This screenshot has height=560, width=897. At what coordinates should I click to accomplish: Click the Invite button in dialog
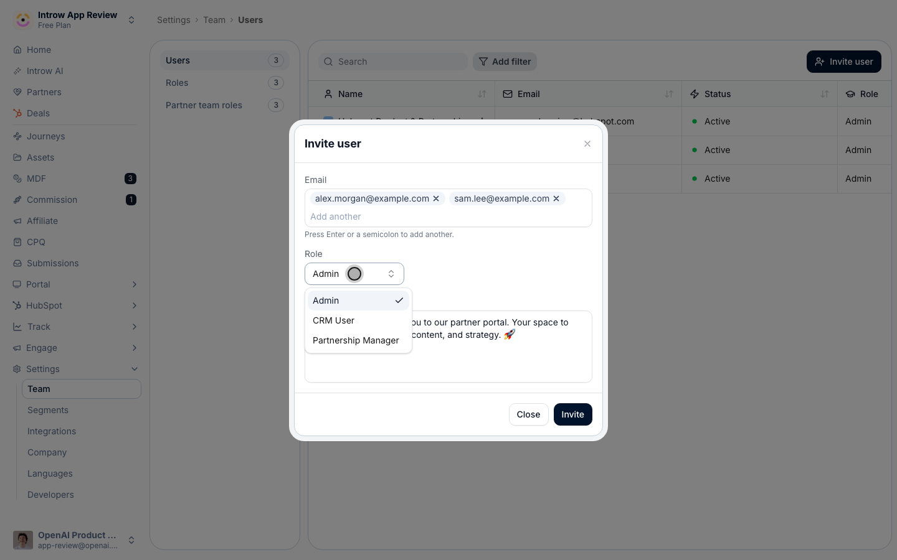(x=573, y=414)
